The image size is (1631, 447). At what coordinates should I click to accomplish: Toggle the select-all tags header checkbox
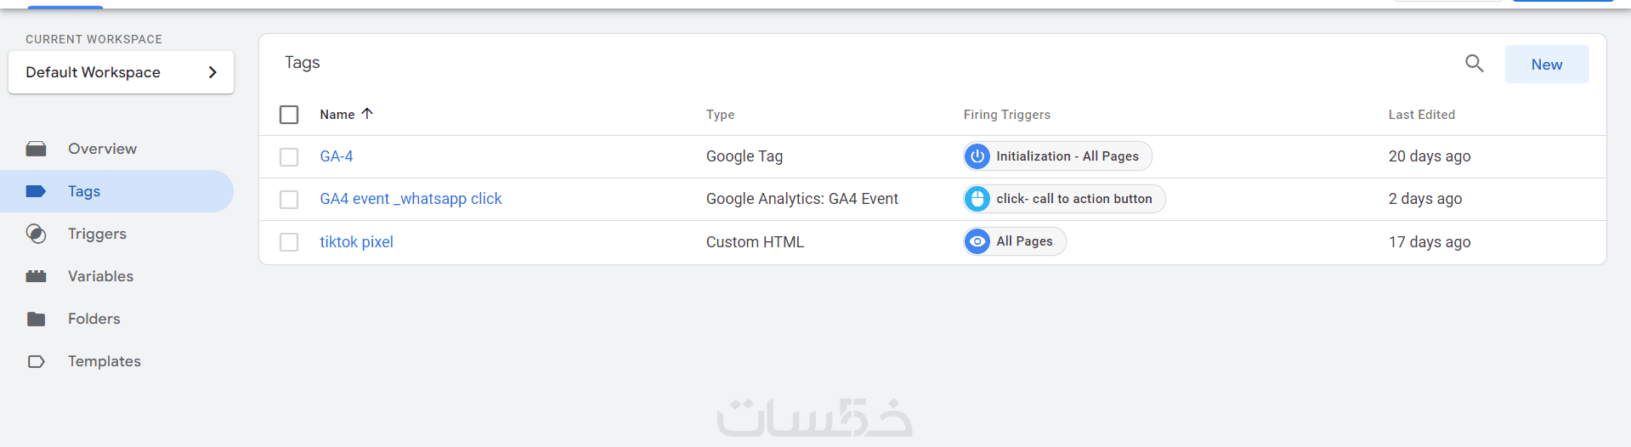[289, 115]
